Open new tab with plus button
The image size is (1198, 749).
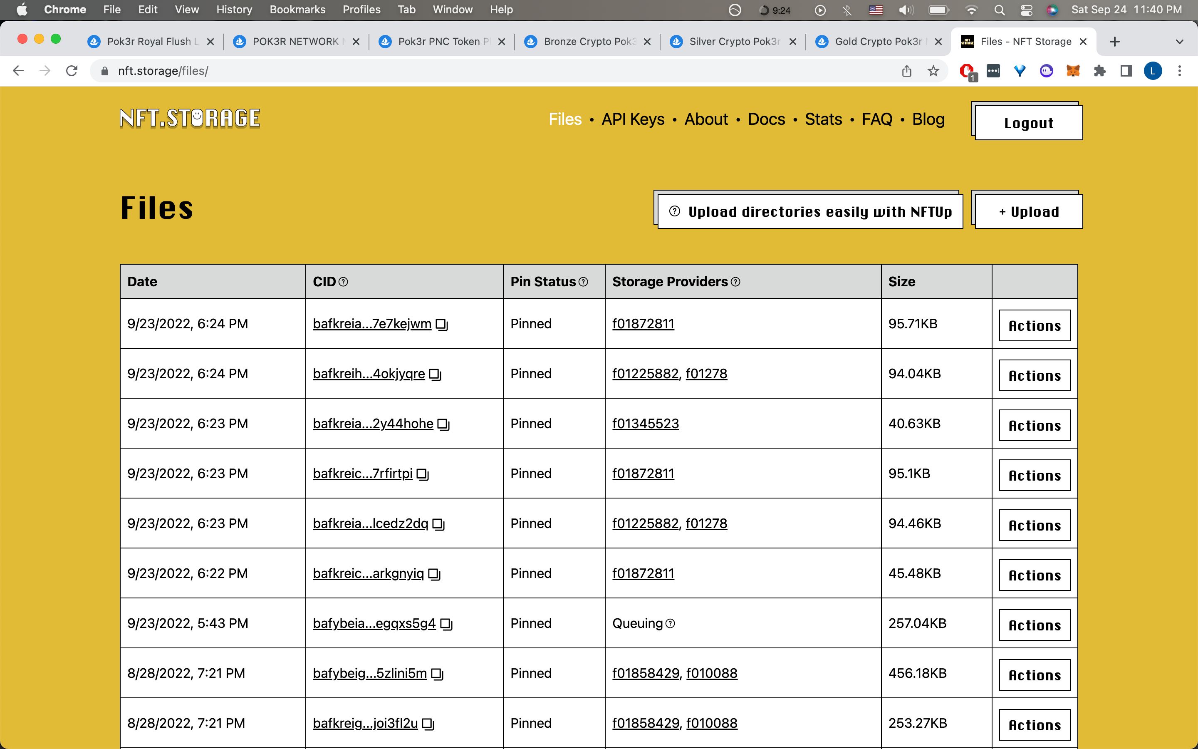(1115, 42)
